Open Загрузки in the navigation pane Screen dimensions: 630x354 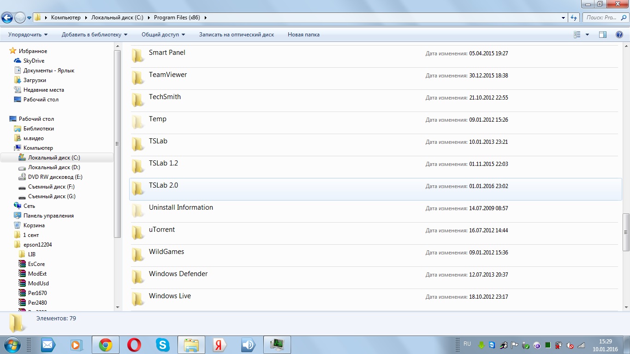point(35,80)
